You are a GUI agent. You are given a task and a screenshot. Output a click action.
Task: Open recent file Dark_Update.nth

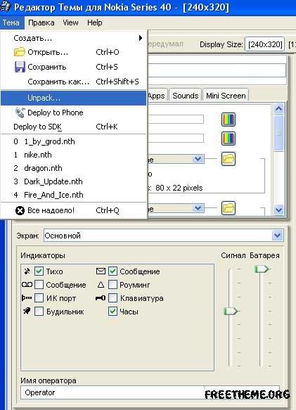[74, 181]
